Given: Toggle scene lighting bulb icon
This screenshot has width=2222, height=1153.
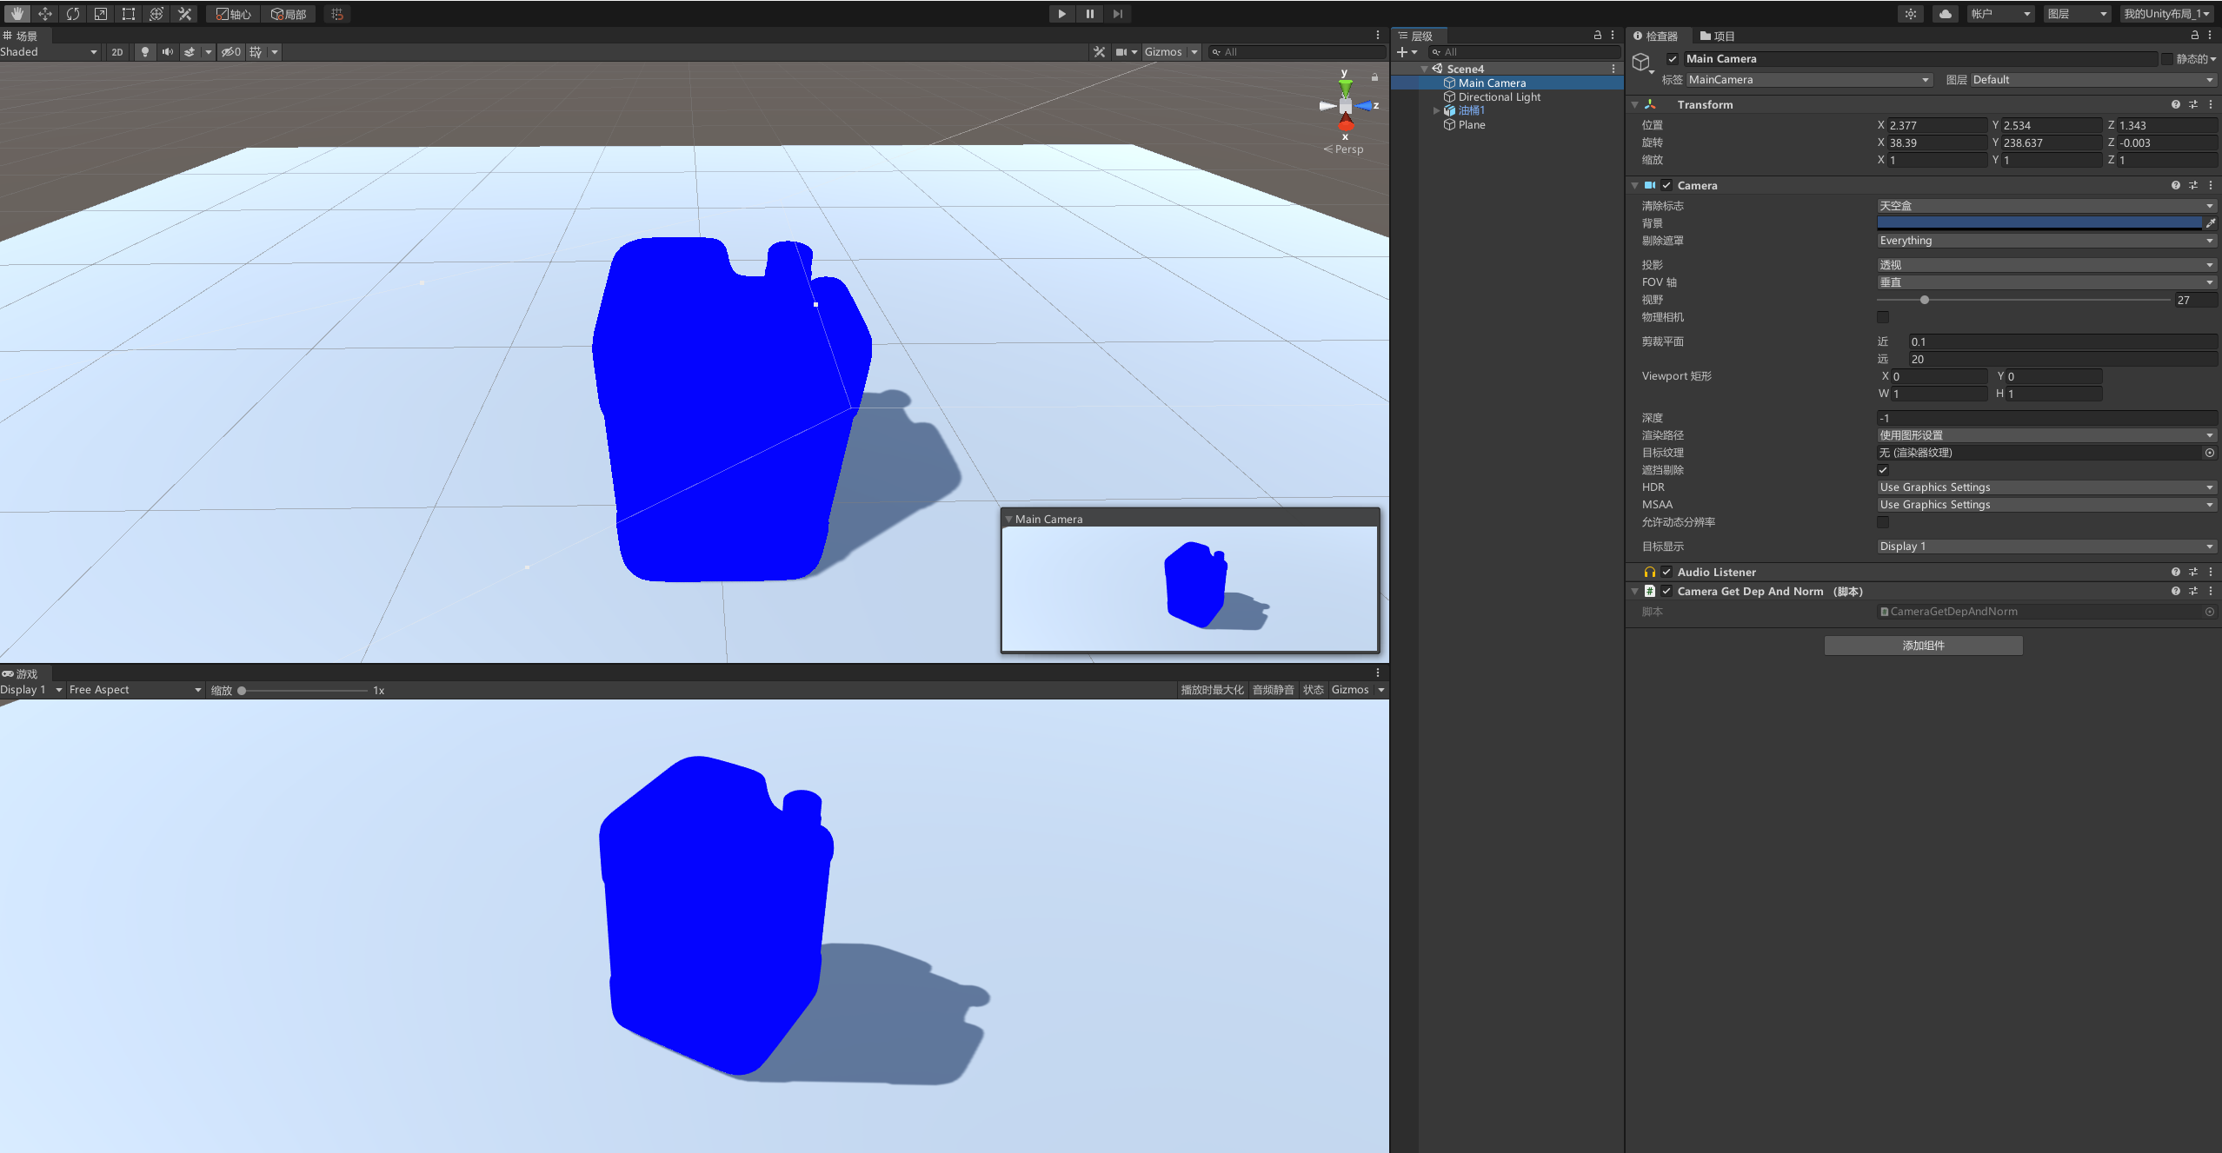Looking at the screenshot, I should click(144, 52).
